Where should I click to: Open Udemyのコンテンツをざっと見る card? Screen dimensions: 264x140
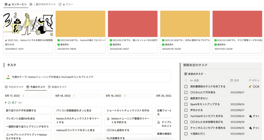(78, 130)
